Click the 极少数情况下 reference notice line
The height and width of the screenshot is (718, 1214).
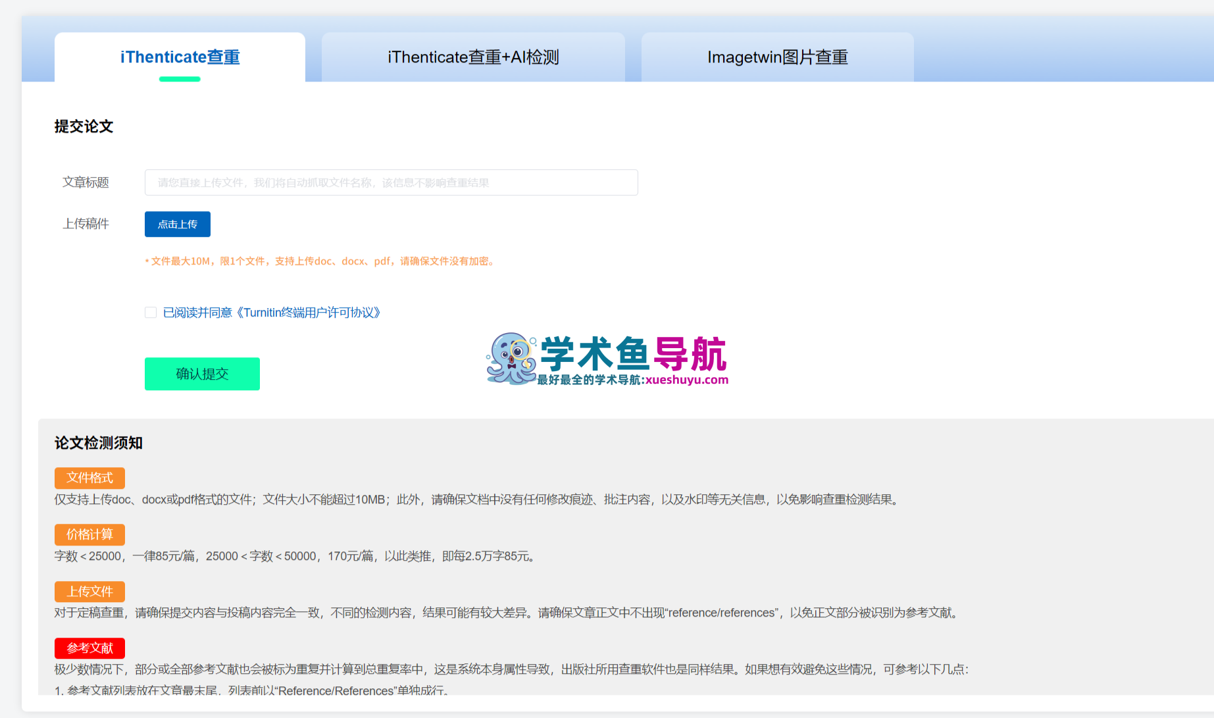click(511, 669)
